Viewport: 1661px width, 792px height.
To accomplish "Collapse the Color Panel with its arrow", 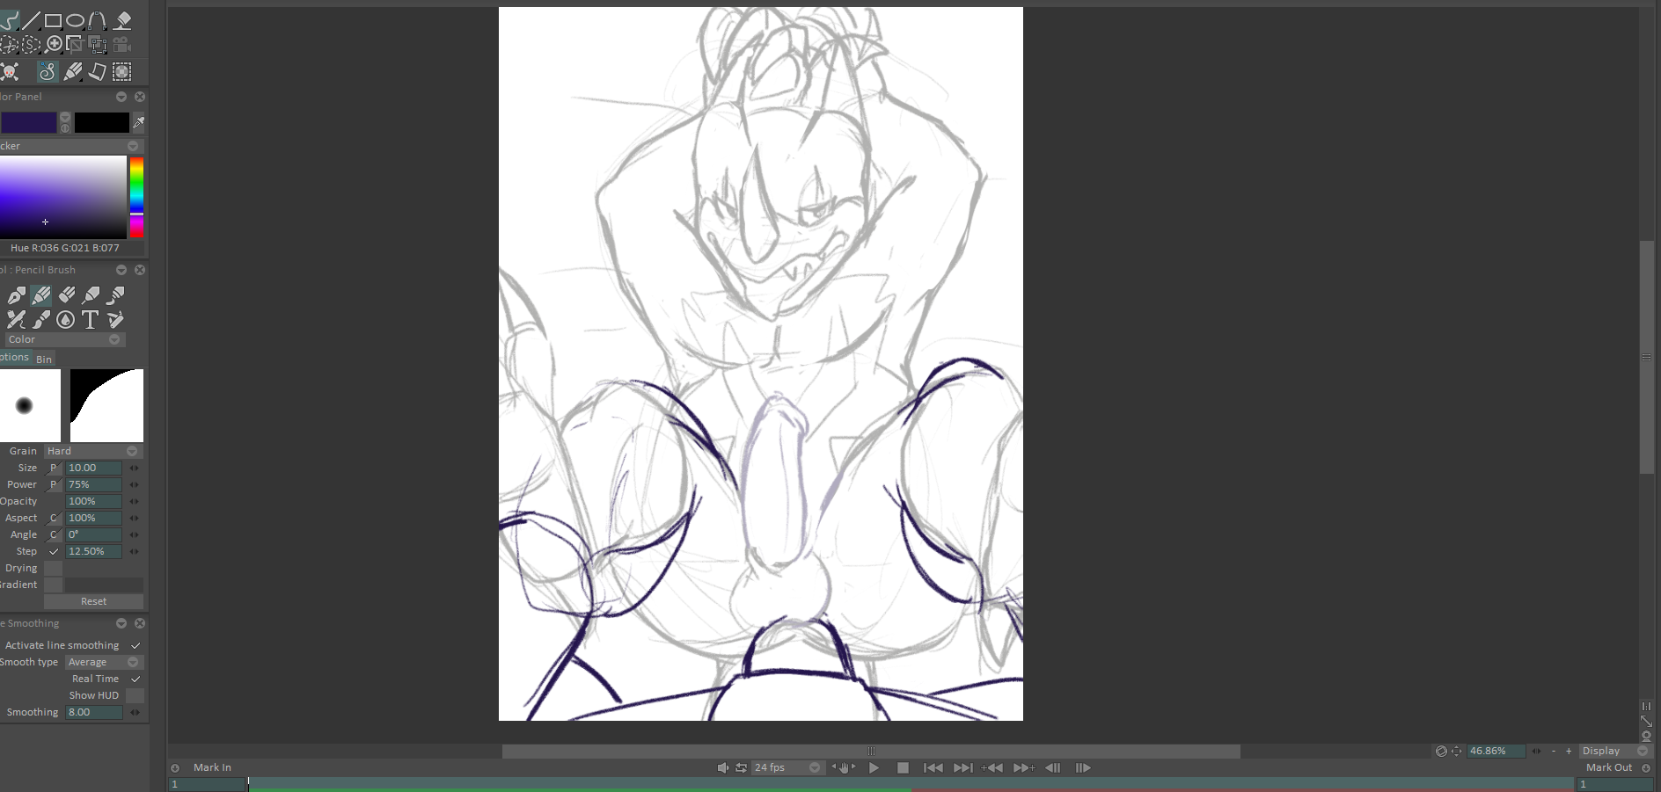I will tap(121, 97).
